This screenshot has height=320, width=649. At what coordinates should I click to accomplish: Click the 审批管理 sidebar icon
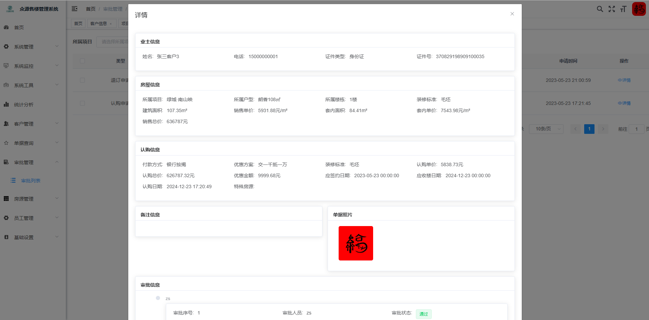[x=6, y=162]
